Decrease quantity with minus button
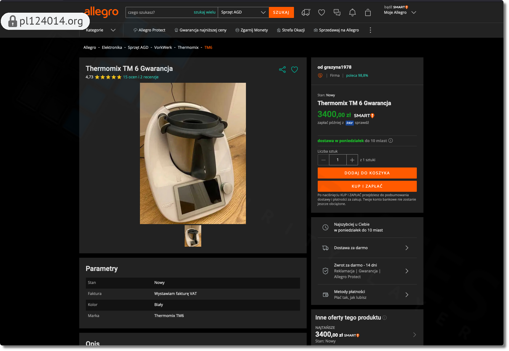 click(323, 160)
